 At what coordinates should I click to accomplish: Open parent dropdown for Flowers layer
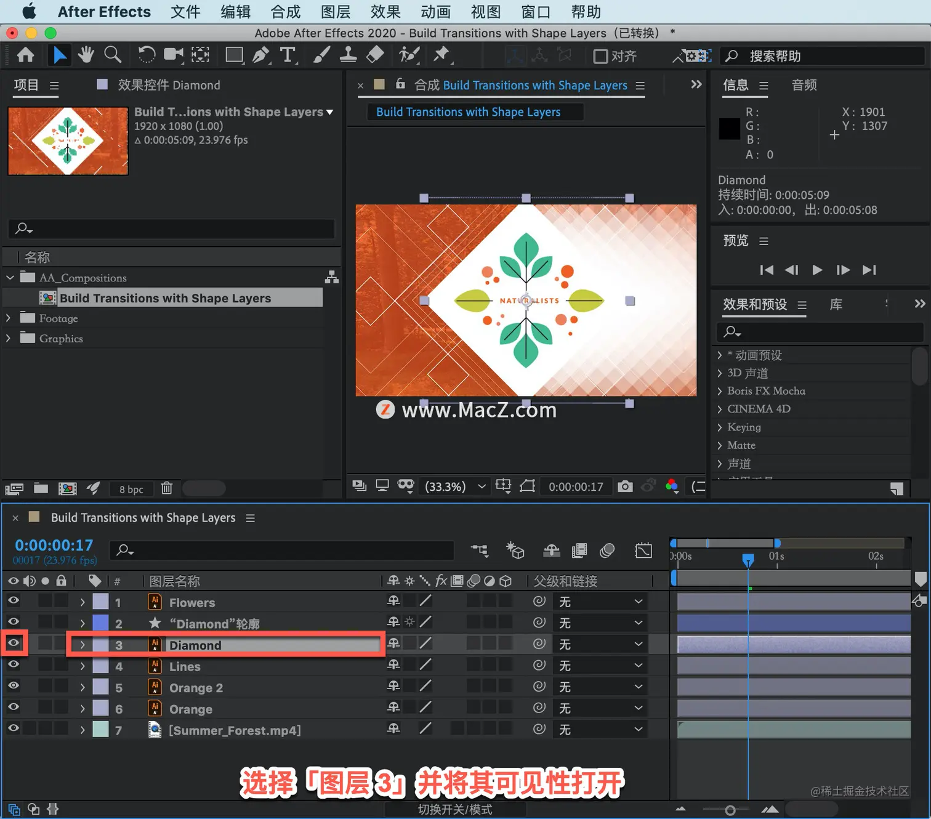pos(599,602)
